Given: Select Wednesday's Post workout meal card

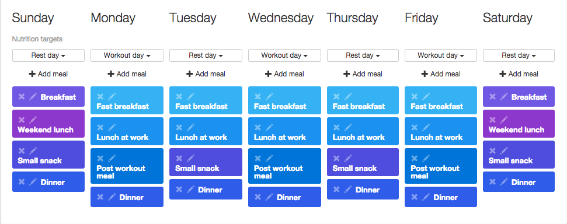Looking at the screenshot, I should tap(284, 166).
